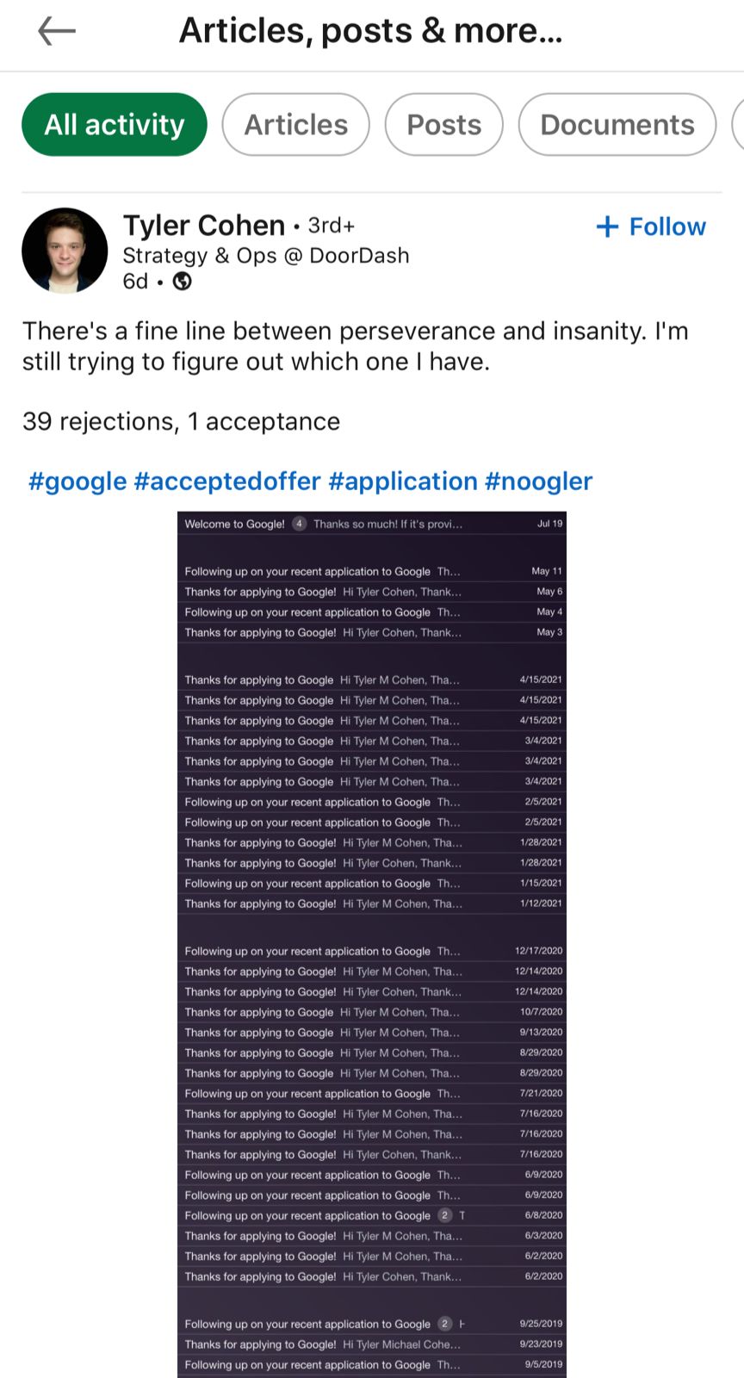The width and height of the screenshot is (744, 1378).
Task: Open the email screenshot image
Action: coord(372,945)
